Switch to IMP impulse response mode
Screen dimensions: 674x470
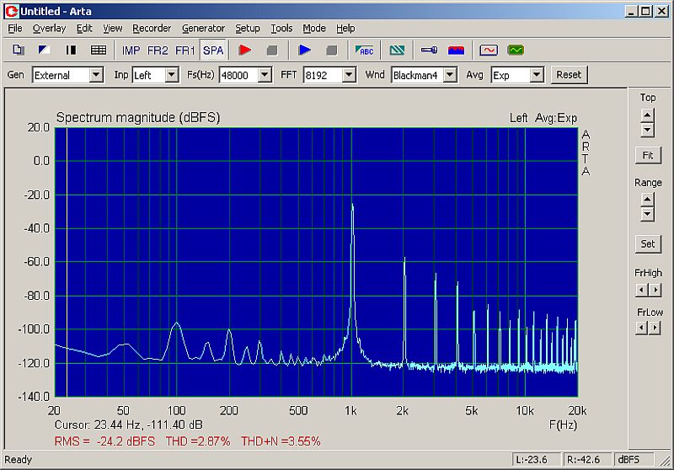pos(131,51)
